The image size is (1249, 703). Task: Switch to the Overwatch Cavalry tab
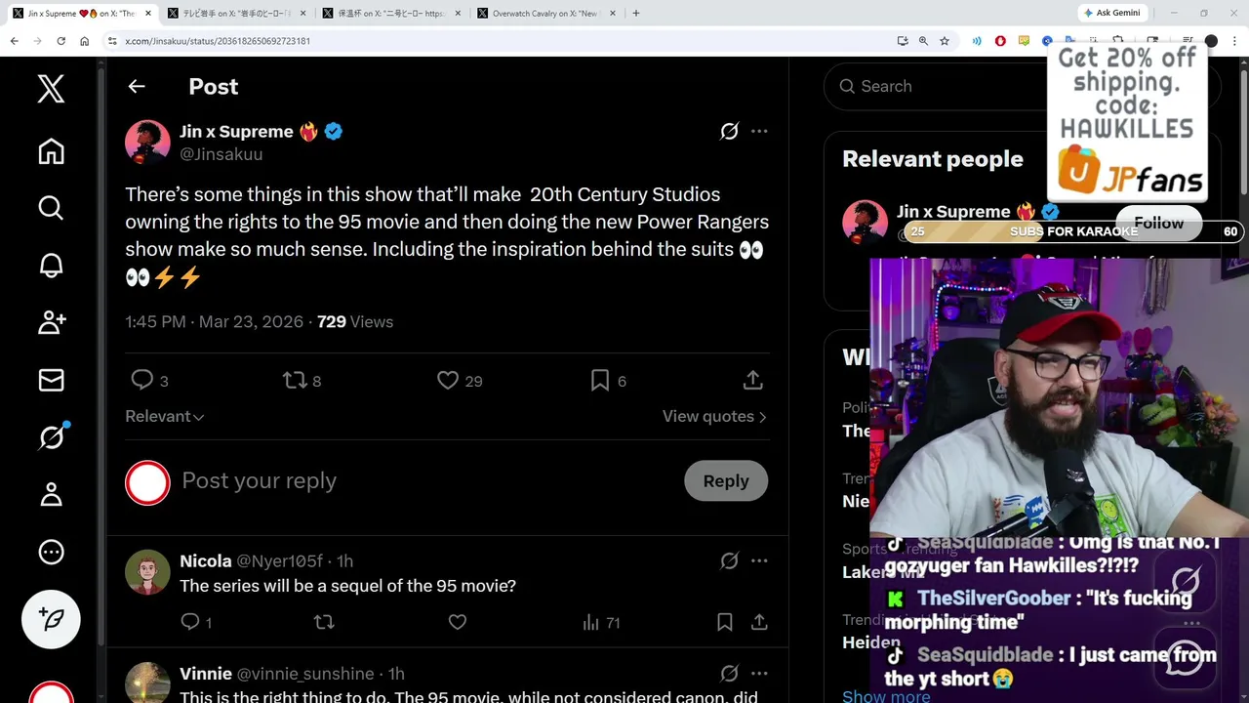pos(546,14)
